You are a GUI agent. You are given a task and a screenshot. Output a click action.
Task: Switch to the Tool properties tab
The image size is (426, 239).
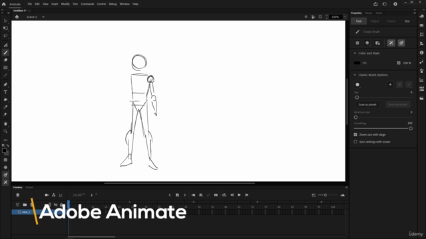[x=359, y=21]
